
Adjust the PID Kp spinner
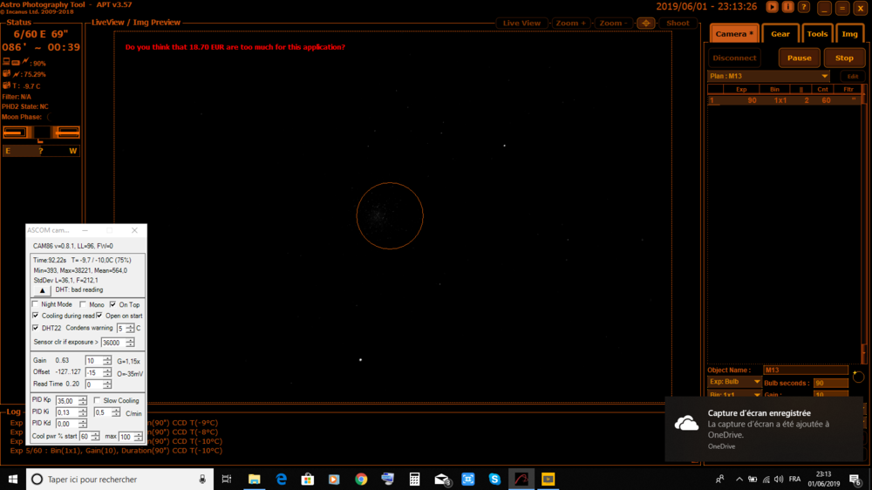82,400
